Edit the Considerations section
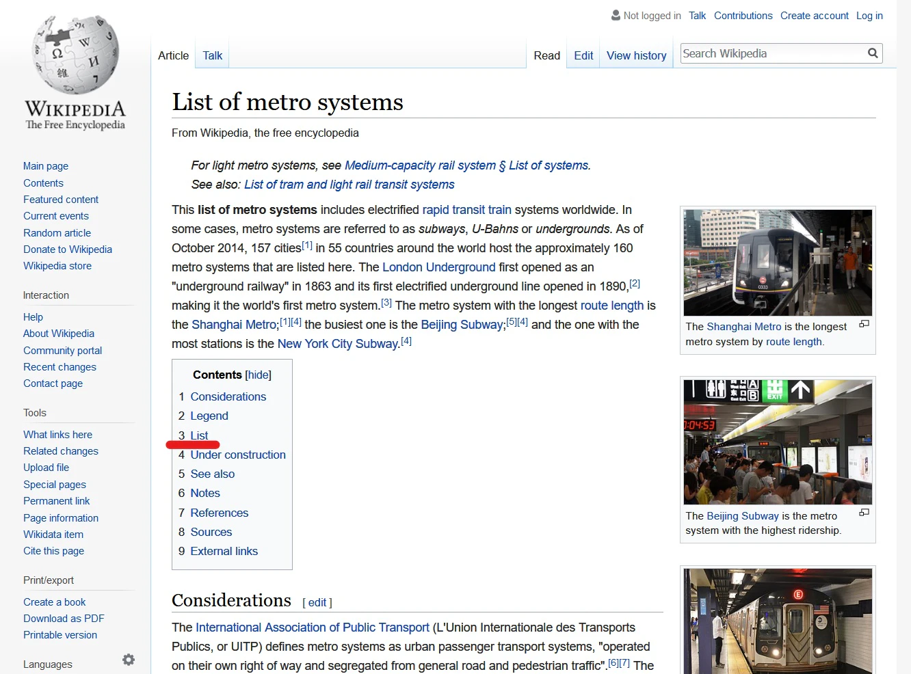Screen dimensions: 911x674 tap(317, 603)
